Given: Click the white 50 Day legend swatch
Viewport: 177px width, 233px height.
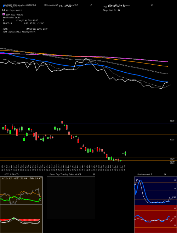Looking at the screenshot, I should (x=4, y=10).
